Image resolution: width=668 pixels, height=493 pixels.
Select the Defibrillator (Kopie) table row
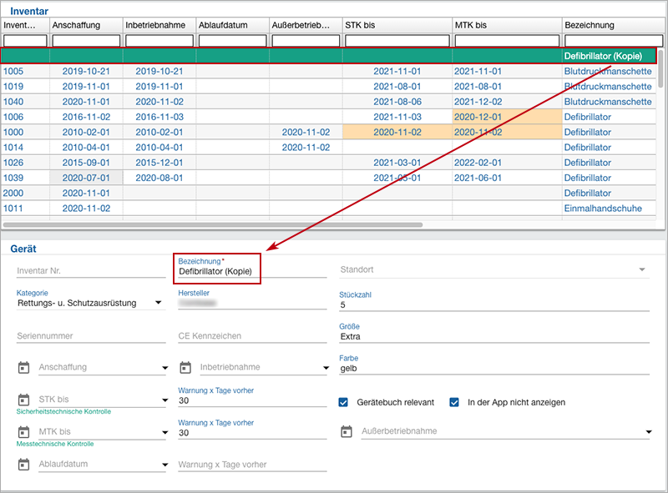click(x=328, y=56)
